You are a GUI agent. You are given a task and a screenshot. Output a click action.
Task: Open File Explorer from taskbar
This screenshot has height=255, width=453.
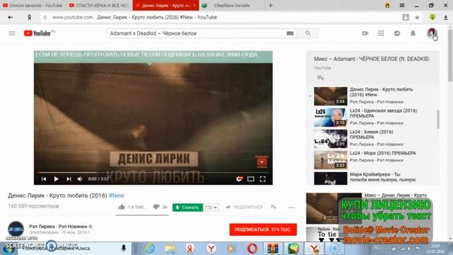[x=170, y=249]
